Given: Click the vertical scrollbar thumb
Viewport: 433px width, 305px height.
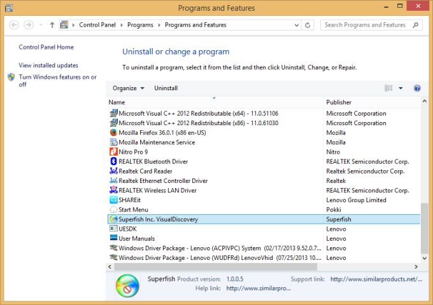Looking at the screenshot, I should [425, 228].
